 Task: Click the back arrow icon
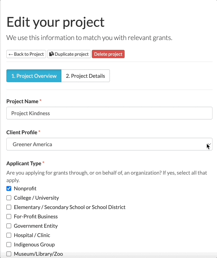pos(11,54)
